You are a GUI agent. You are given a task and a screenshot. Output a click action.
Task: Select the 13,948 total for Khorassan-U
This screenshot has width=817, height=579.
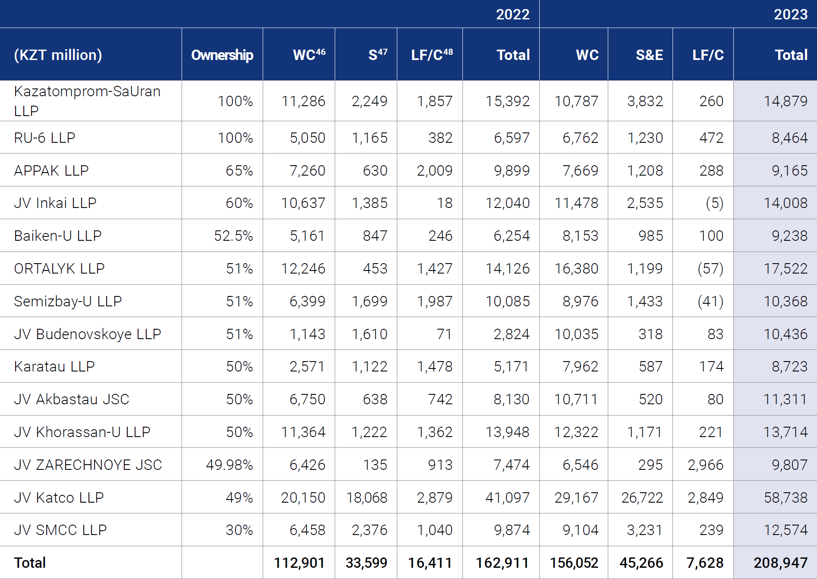(x=508, y=432)
